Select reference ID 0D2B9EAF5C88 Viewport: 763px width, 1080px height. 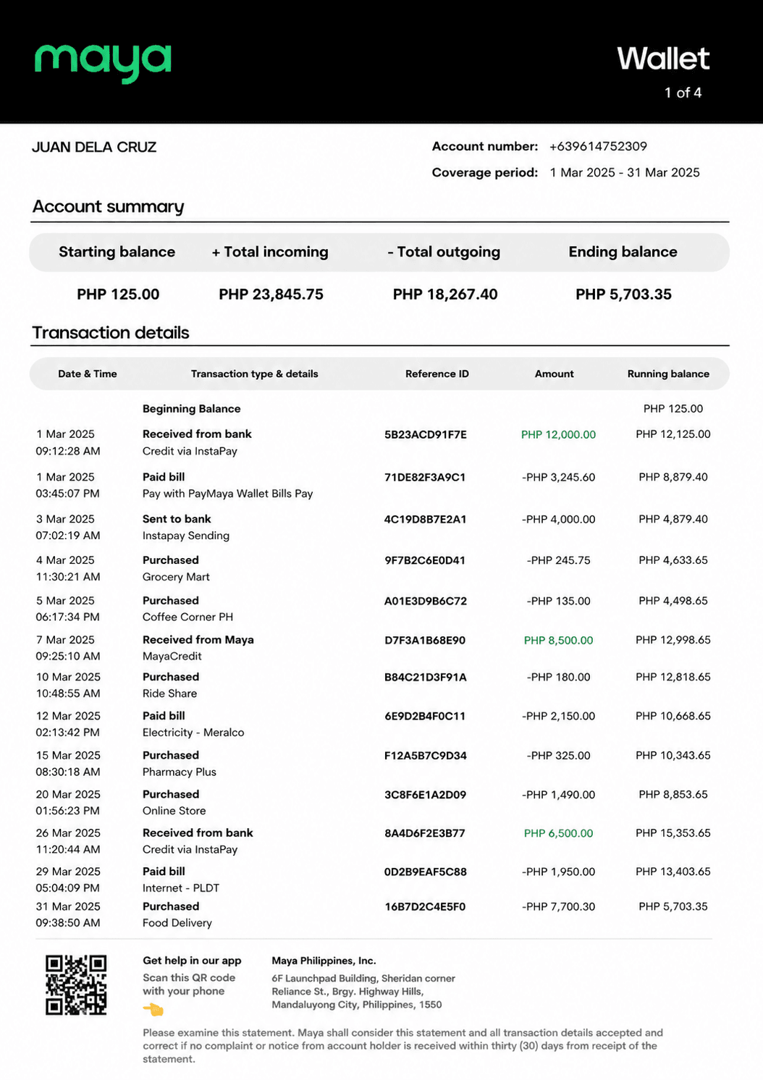(x=426, y=872)
